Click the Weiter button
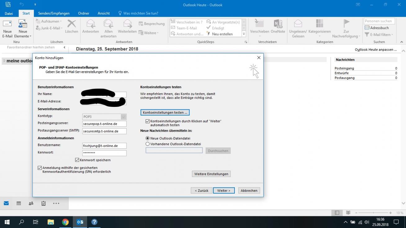Viewport: 406px width, 228px height. [224, 191]
